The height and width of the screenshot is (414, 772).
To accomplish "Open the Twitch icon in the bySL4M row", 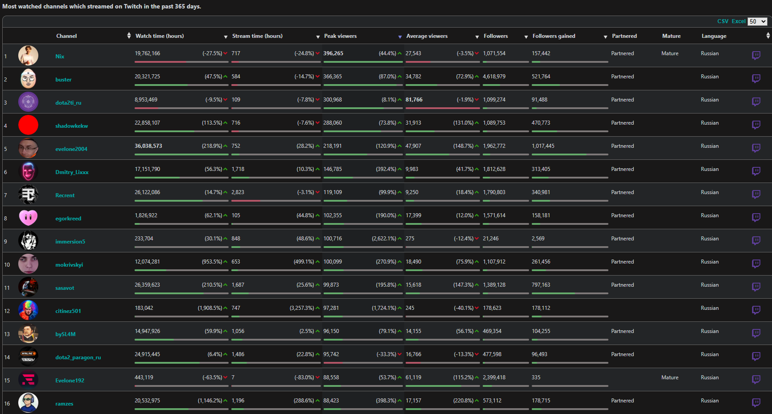I will point(756,333).
